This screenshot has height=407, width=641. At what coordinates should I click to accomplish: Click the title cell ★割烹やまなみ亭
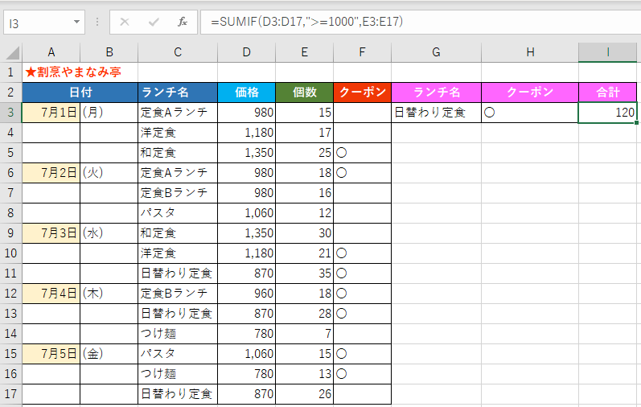[73, 72]
